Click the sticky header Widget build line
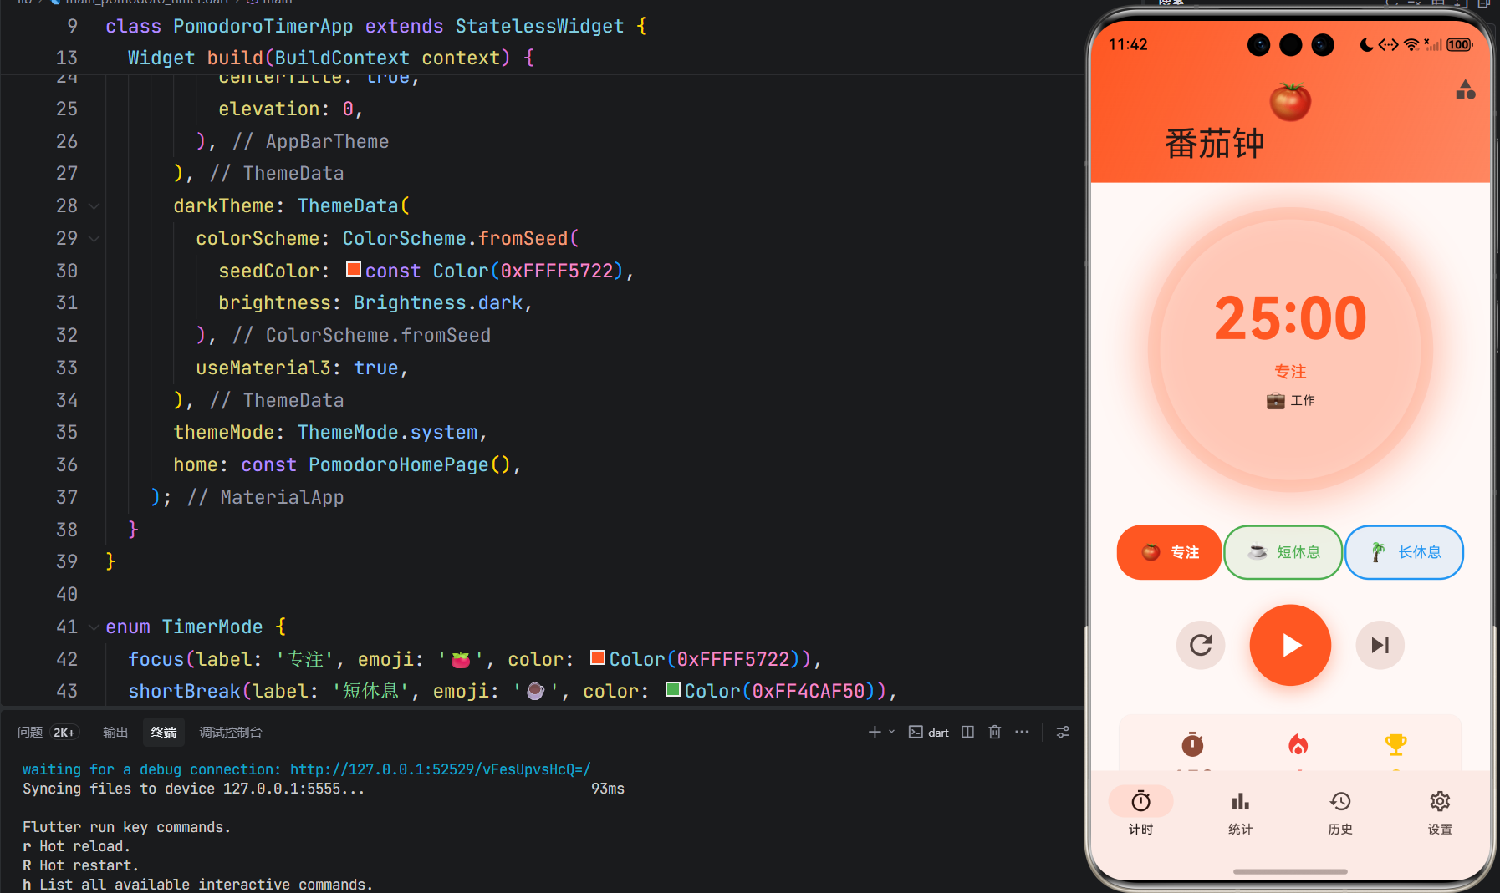The width and height of the screenshot is (1500, 893). pyautogui.click(x=331, y=58)
